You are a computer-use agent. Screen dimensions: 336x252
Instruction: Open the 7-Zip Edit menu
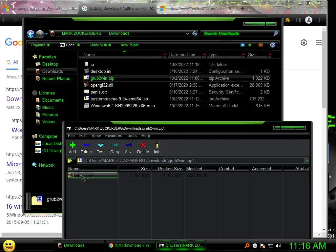point(83,136)
